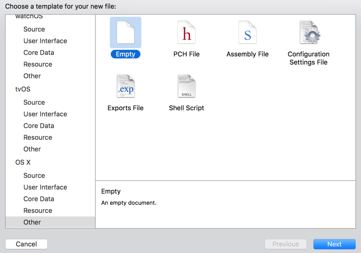Select Other under OS X
361x253 pixels.
(x=32, y=222)
